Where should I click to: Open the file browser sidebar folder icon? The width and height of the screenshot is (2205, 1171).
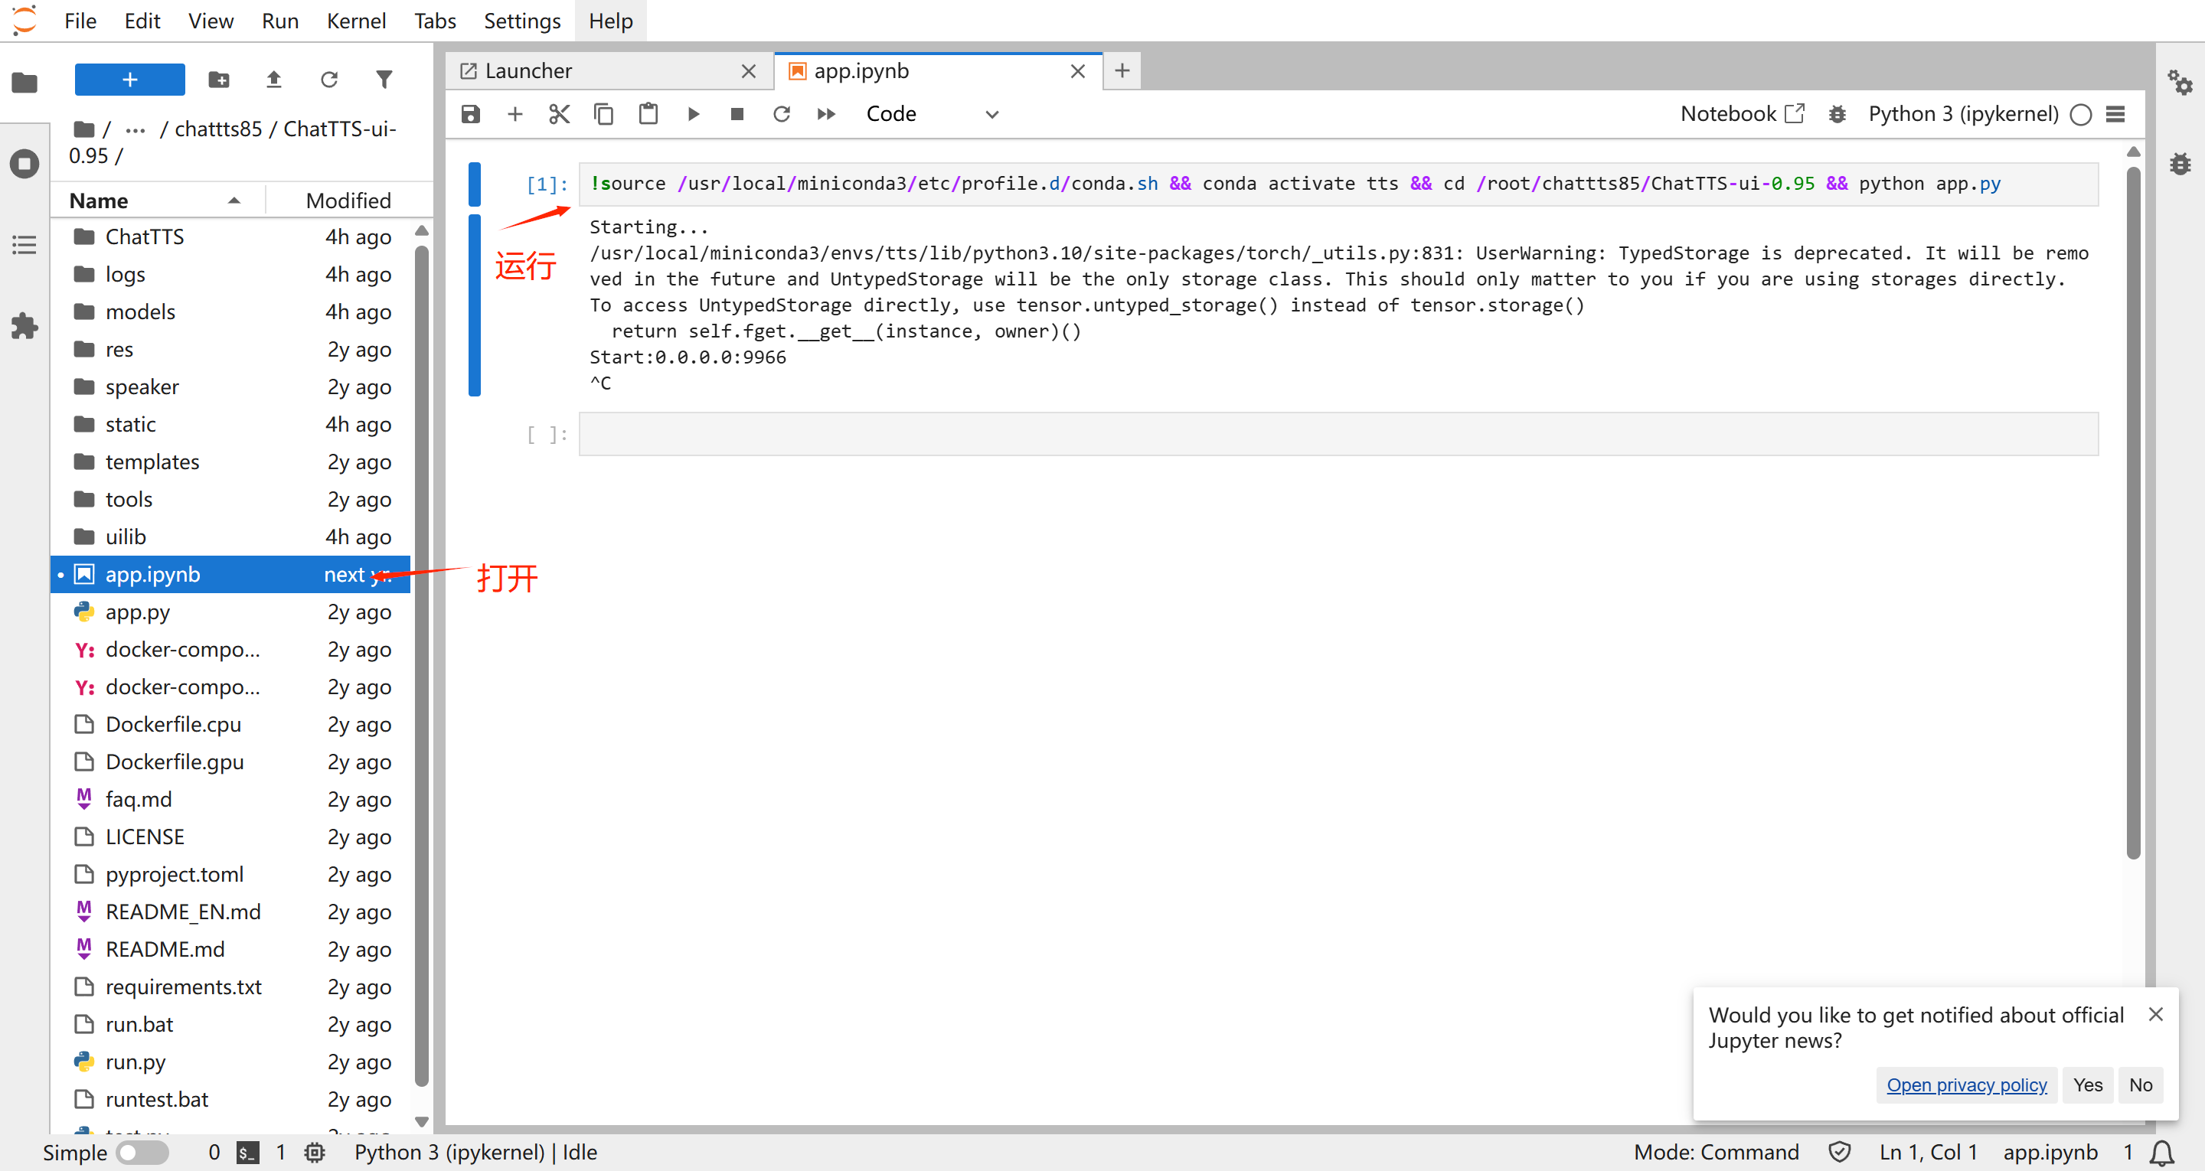pos(24,82)
